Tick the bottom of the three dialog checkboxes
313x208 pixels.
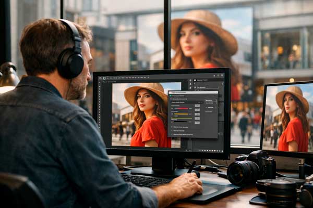(x=172, y=135)
